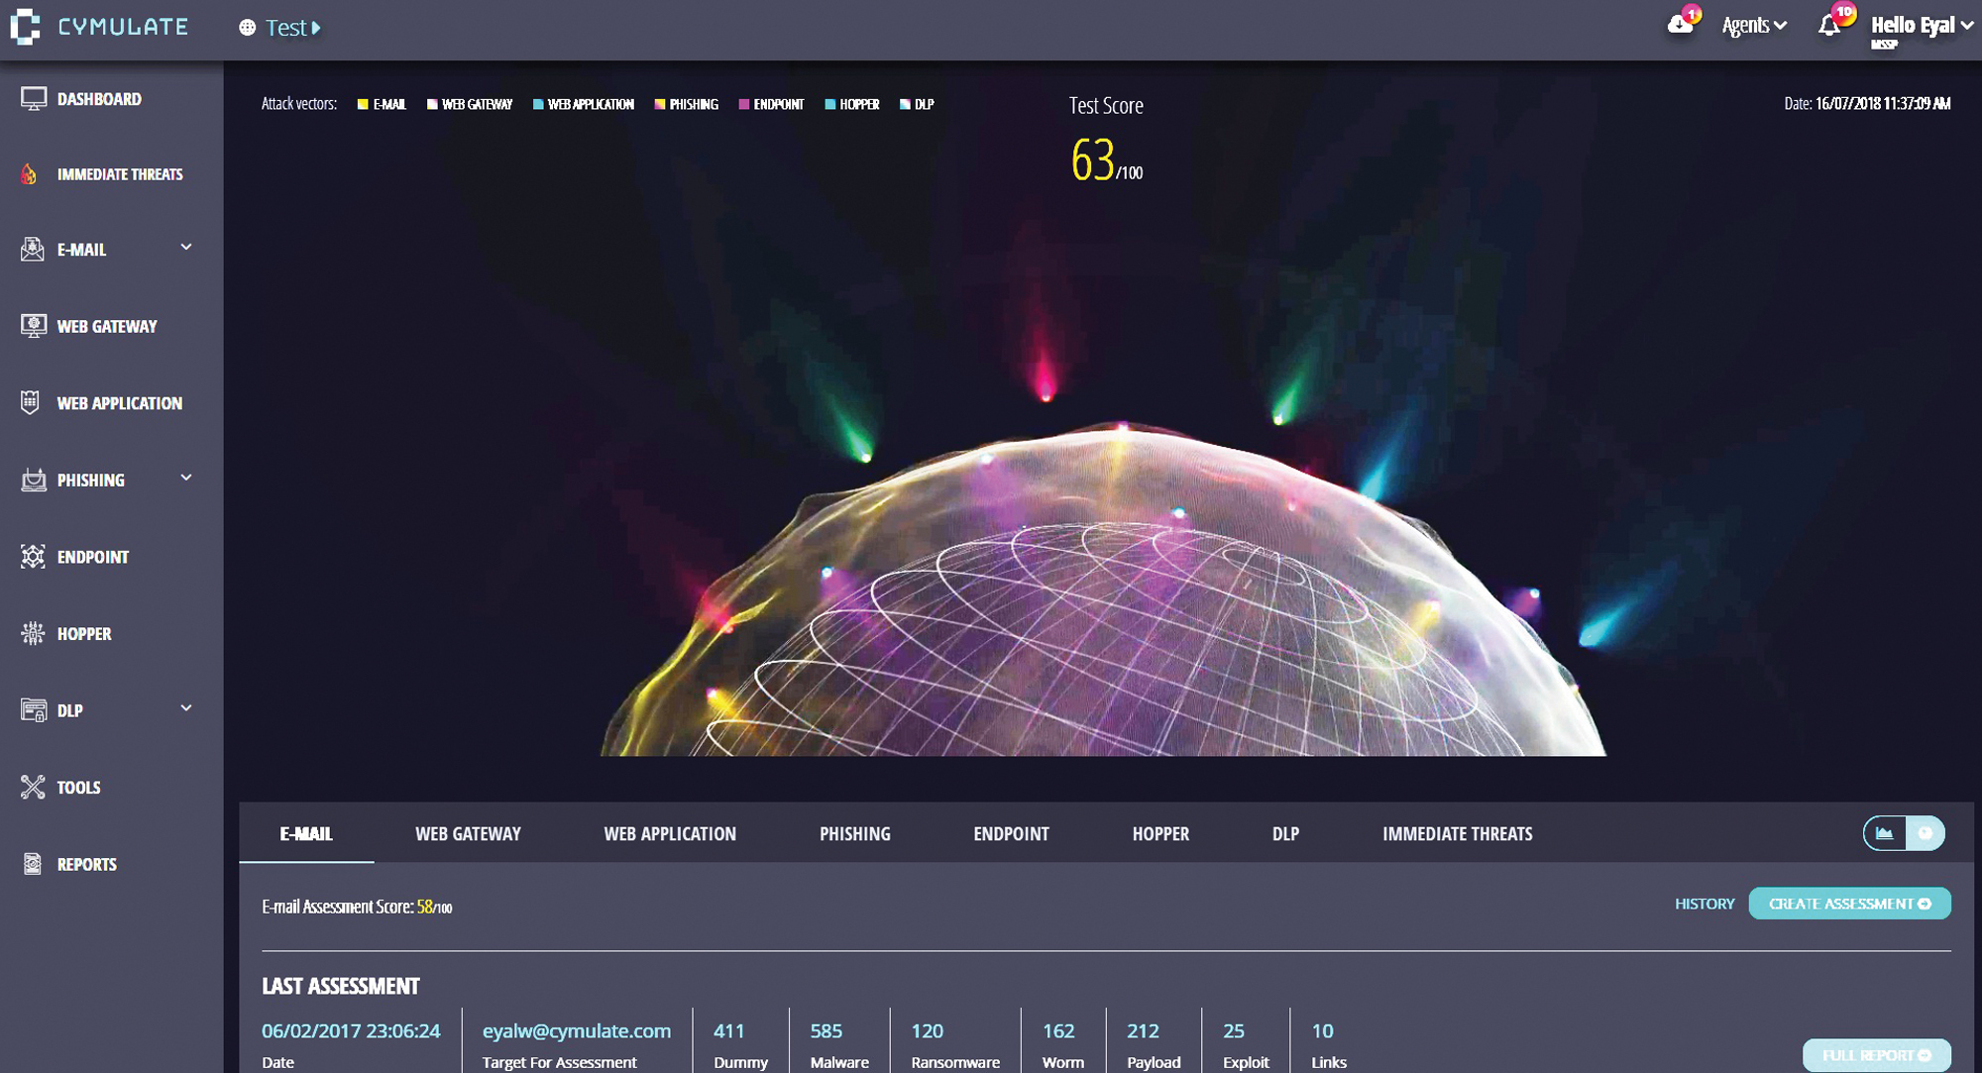The height and width of the screenshot is (1073, 1982).
Task: Open Tools via the wrench icon
Action: 33,787
